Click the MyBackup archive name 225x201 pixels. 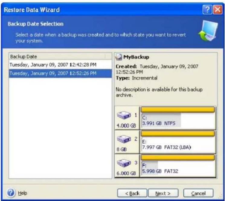(136, 57)
